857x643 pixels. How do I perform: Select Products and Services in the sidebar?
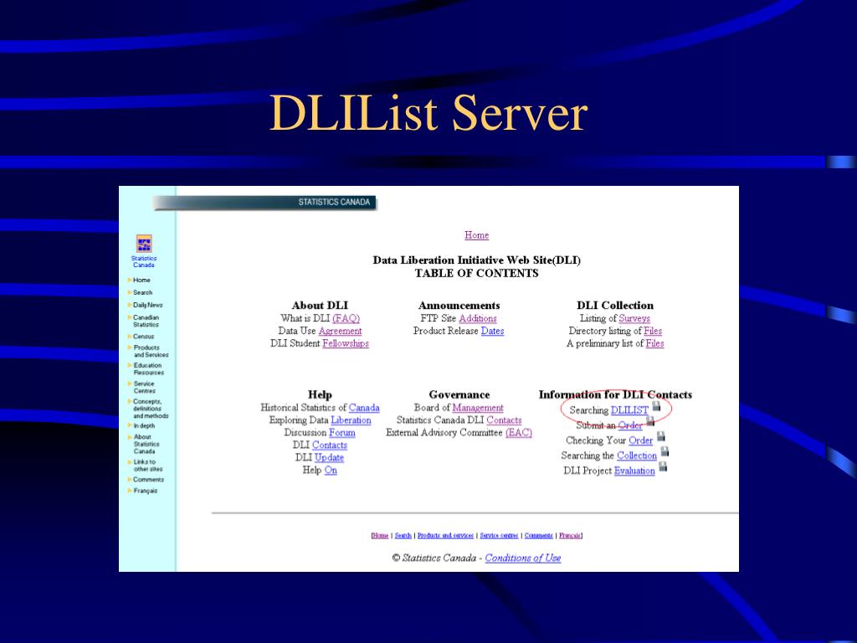tap(151, 351)
